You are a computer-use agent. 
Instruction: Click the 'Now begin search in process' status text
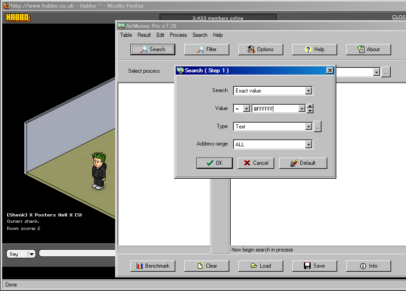pyautogui.click(x=262, y=250)
